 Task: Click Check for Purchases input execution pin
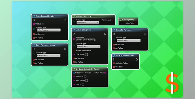114,34
